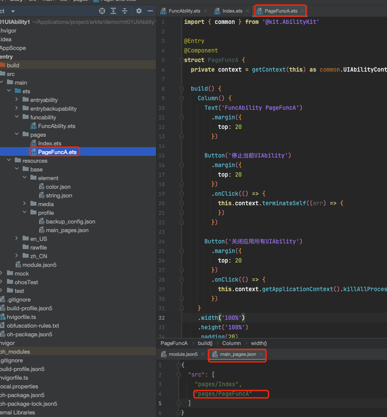Select PageFuncA.ets in the project tree
The width and height of the screenshot is (387, 417).
57,152
